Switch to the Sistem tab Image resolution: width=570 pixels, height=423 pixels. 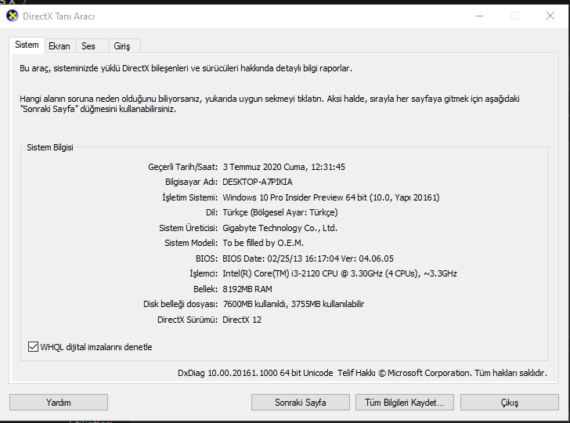[27, 45]
